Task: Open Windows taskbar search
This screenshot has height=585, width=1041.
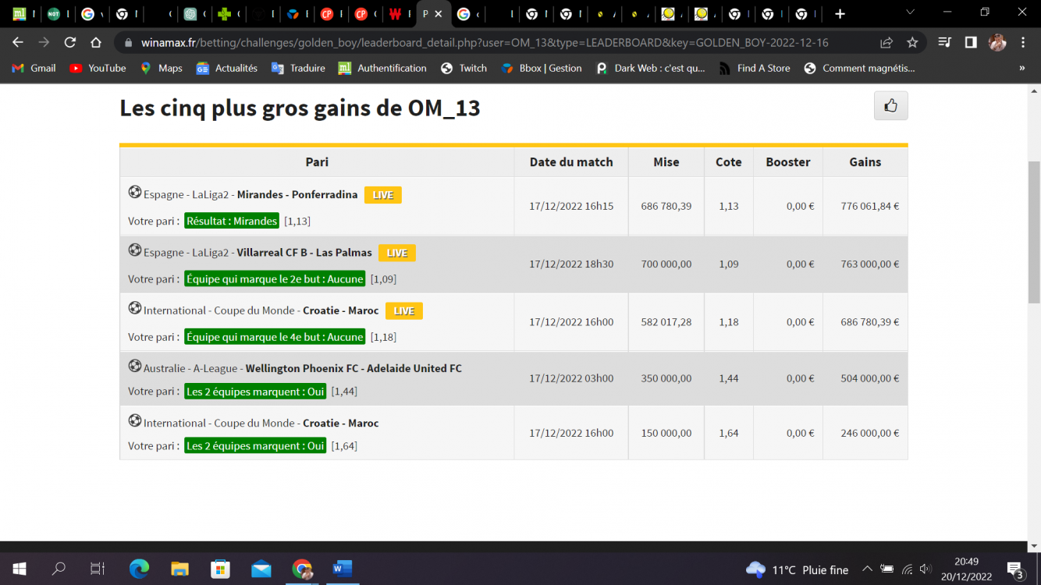Action: coord(59,569)
